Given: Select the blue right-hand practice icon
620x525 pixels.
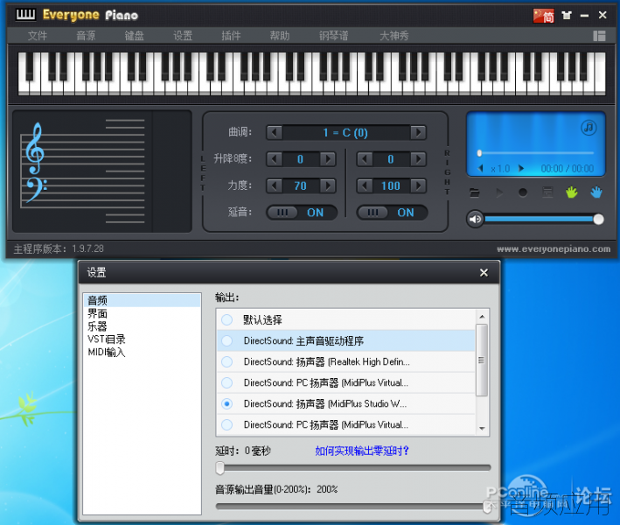Looking at the screenshot, I should click(596, 192).
